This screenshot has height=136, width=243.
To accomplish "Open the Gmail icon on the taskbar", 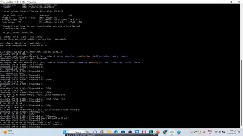I will coord(144,132).
